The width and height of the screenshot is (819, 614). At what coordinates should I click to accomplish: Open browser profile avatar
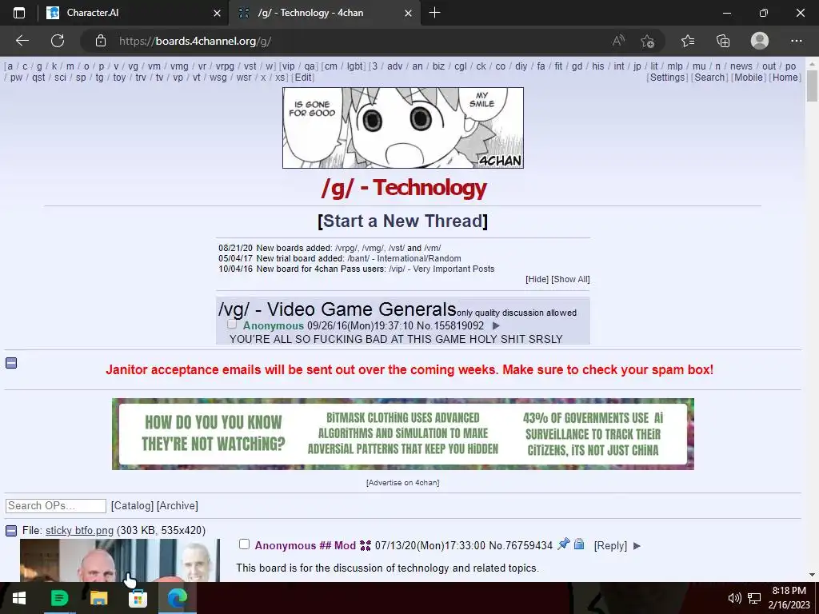pos(760,41)
